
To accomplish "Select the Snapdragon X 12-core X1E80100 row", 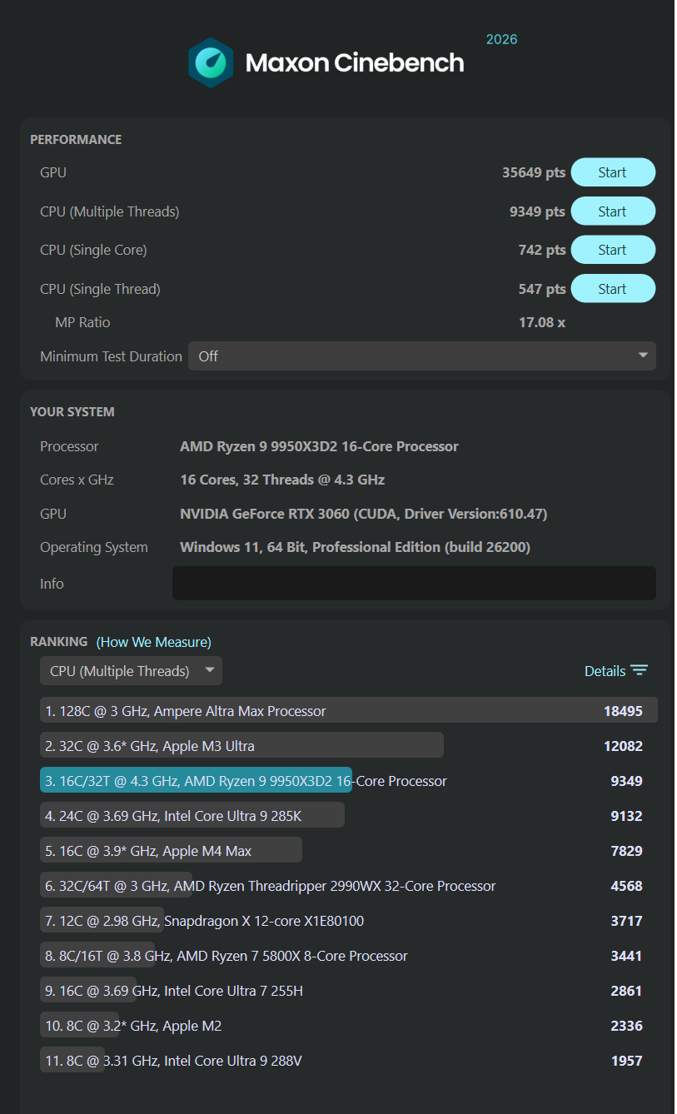I will click(348, 921).
